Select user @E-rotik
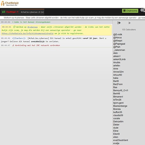Image resolution: width=145 pixels, height=145 pixels. pyautogui.click(x=118, y=34)
